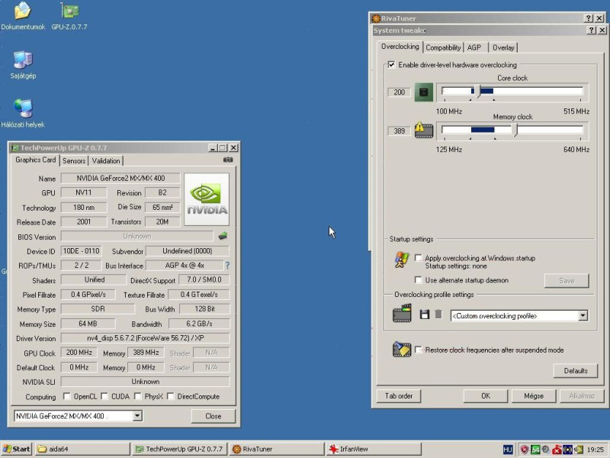
Task: Click the memory clock warning icon in RivaTuner
Action: tap(424, 130)
